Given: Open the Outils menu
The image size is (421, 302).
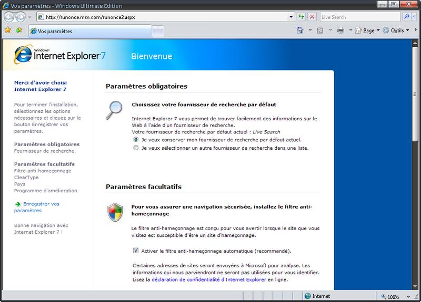Looking at the screenshot, I should point(396,30).
